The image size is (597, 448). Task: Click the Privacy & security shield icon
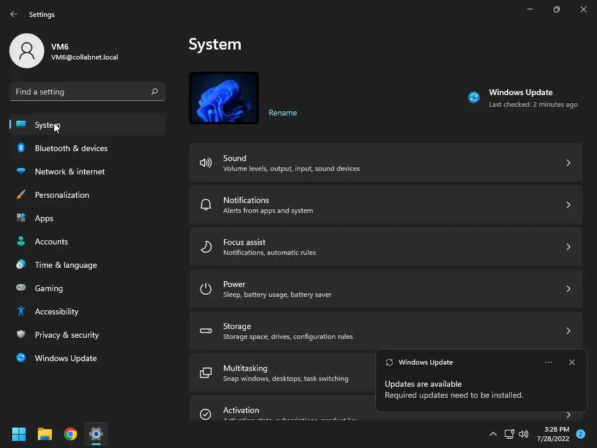(21, 335)
